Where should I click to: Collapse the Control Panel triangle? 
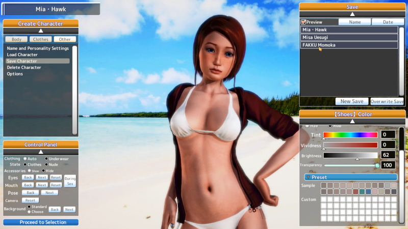pyautogui.click(x=41, y=152)
